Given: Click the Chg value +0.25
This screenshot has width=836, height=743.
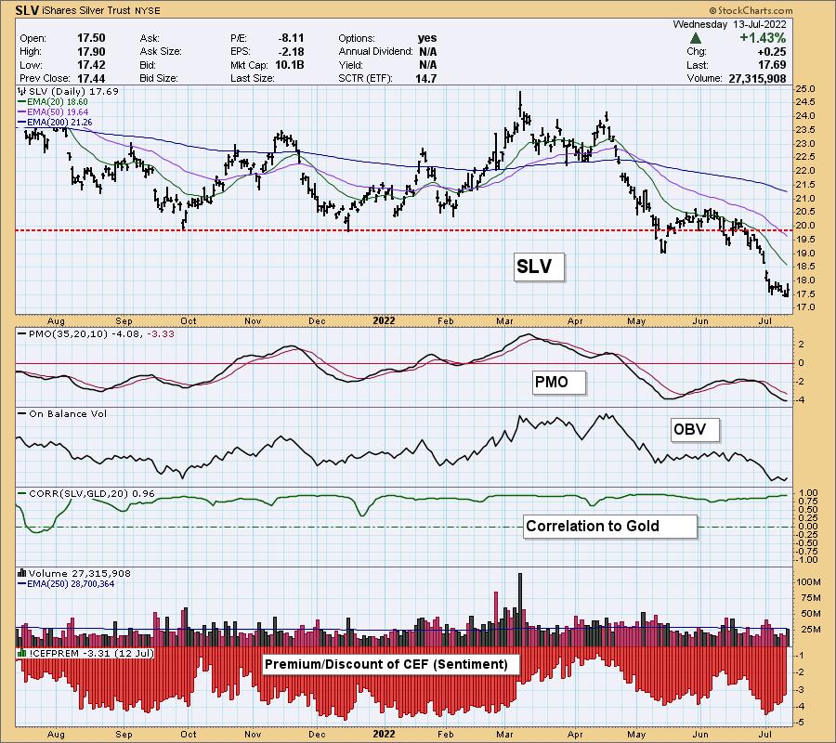Looking at the screenshot, I should [x=772, y=51].
